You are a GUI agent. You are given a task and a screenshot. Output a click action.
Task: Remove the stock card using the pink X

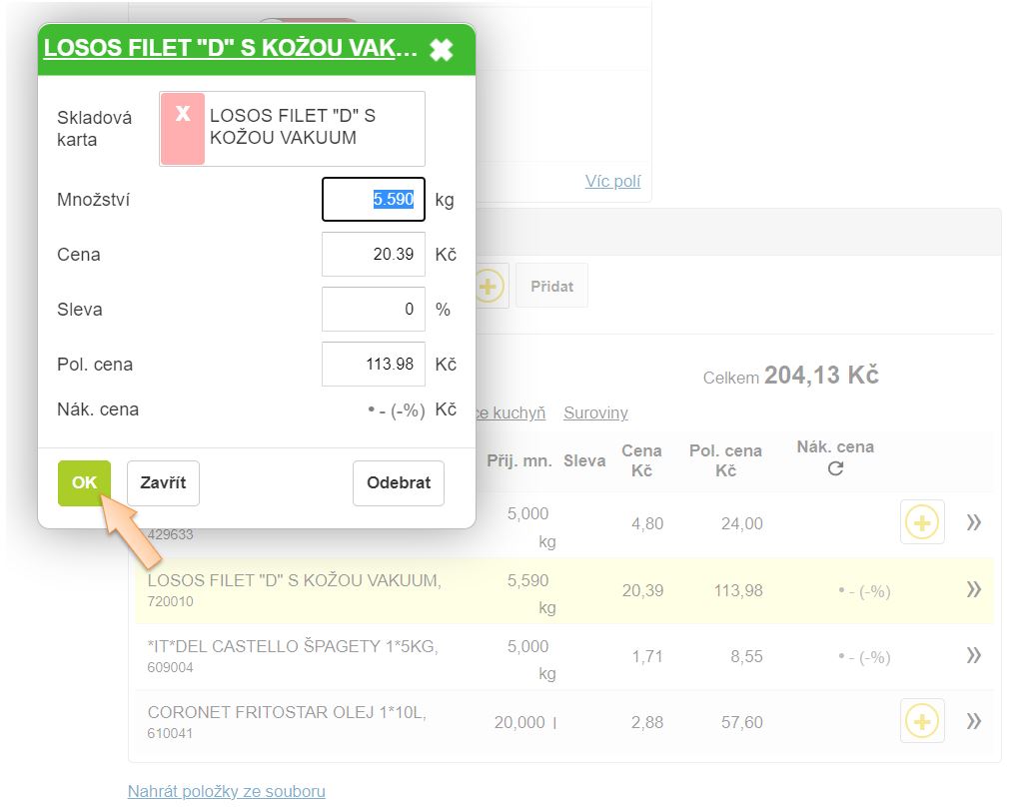[183, 128]
